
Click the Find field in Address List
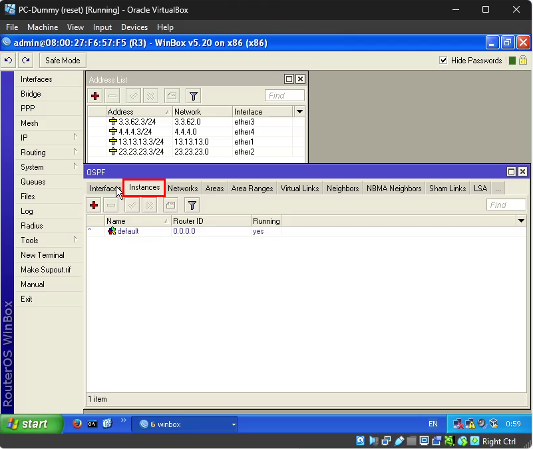click(x=285, y=96)
